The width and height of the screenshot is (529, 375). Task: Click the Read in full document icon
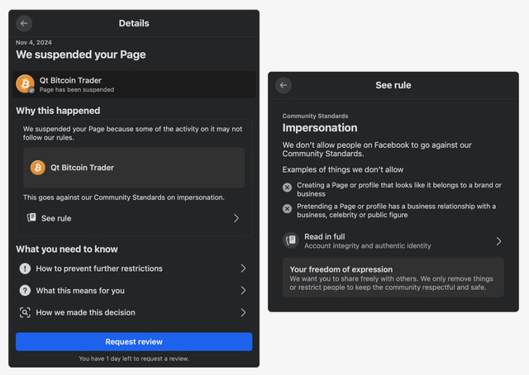tap(290, 240)
